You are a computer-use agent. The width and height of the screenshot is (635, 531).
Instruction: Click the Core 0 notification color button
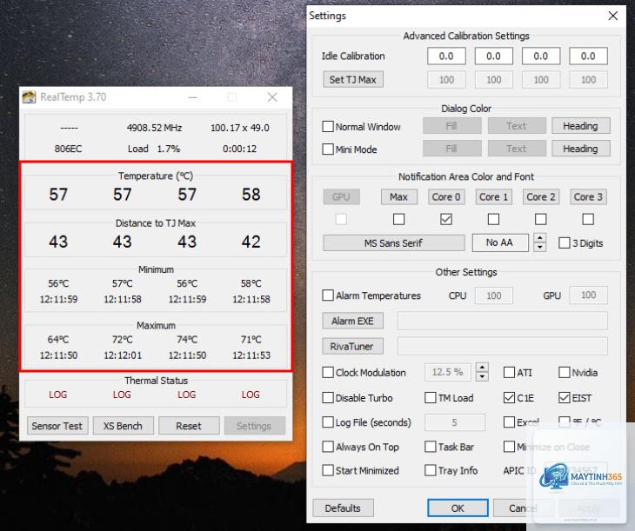[446, 196]
